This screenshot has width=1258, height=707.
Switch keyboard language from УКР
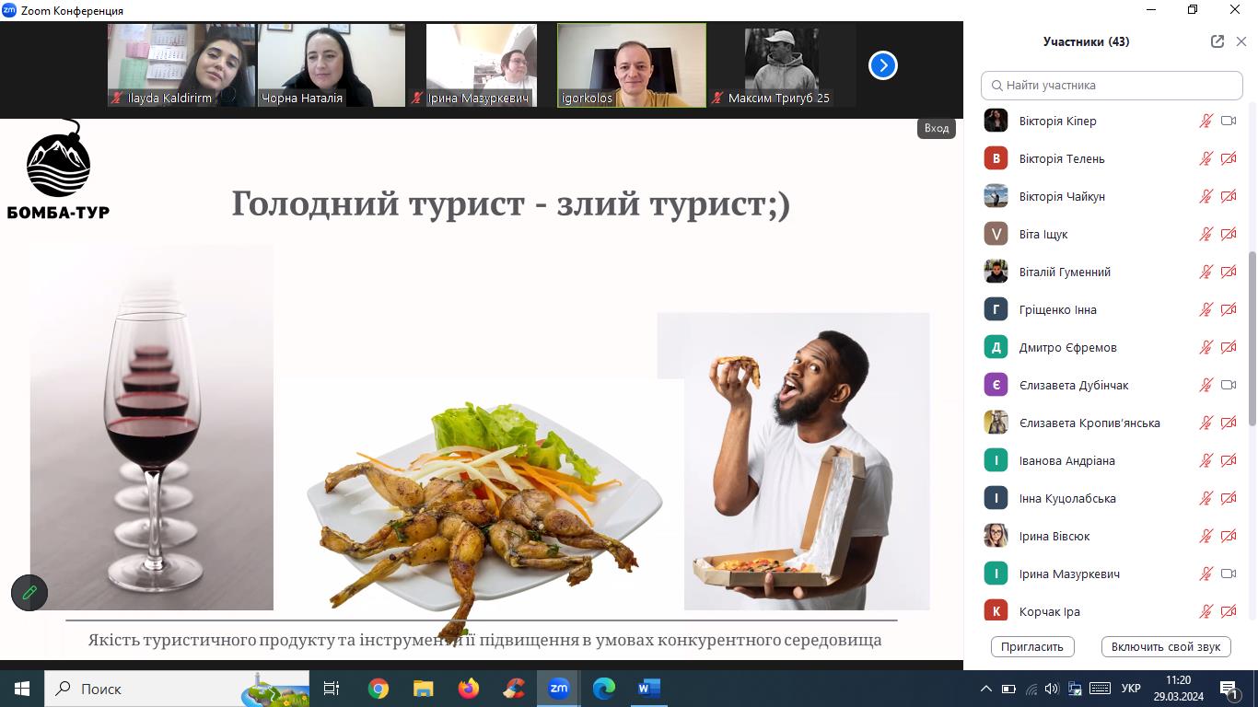pos(1131,689)
